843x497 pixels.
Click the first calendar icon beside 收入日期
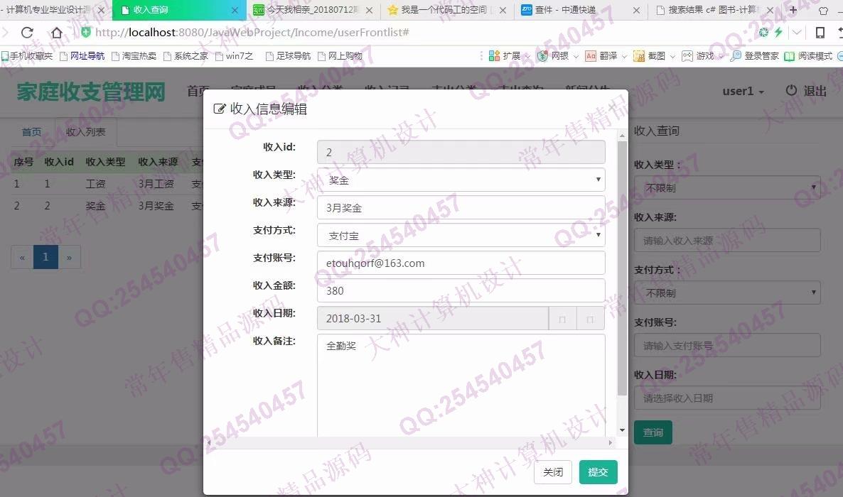point(562,319)
